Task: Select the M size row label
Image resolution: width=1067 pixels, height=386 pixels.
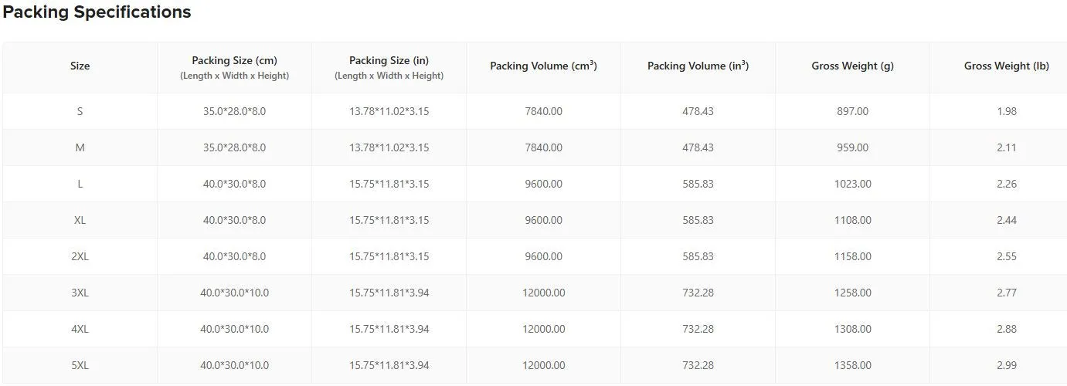Action: 80,147
